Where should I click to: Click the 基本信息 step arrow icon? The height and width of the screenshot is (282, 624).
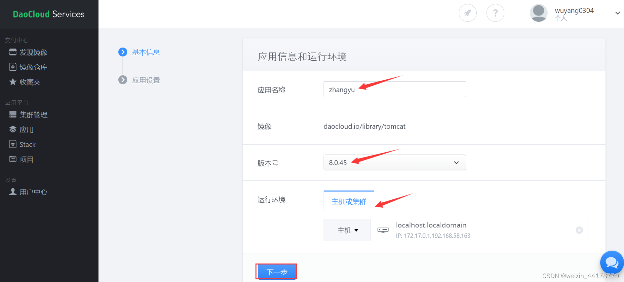[x=123, y=52]
